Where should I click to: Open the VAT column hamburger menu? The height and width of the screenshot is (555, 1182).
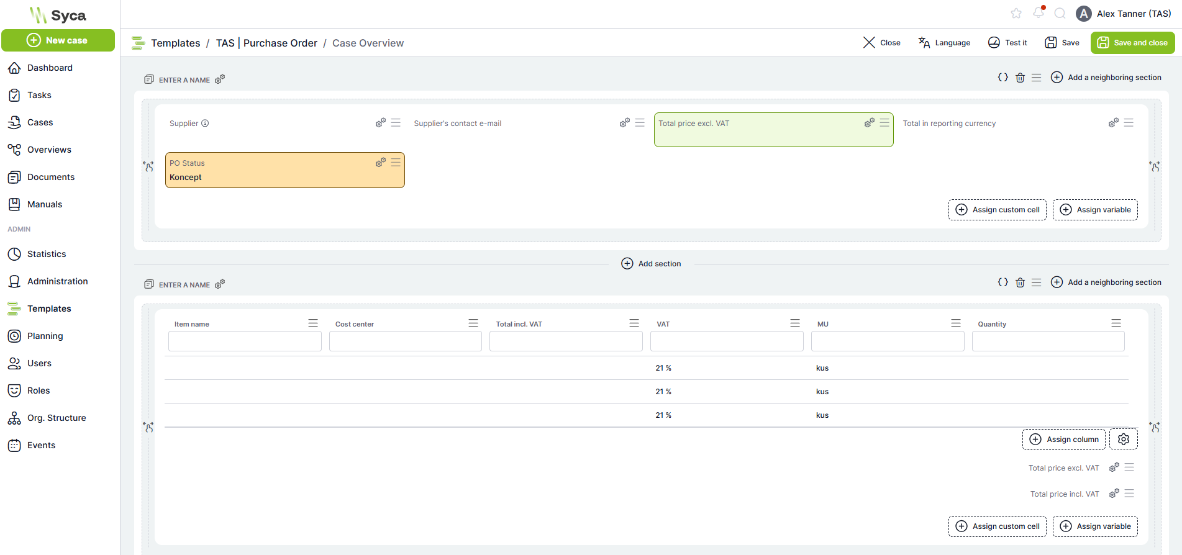pyautogui.click(x=795, y=323)
